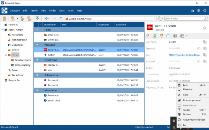
Task: Open the Edit menu
Action: tap(25, 10)
